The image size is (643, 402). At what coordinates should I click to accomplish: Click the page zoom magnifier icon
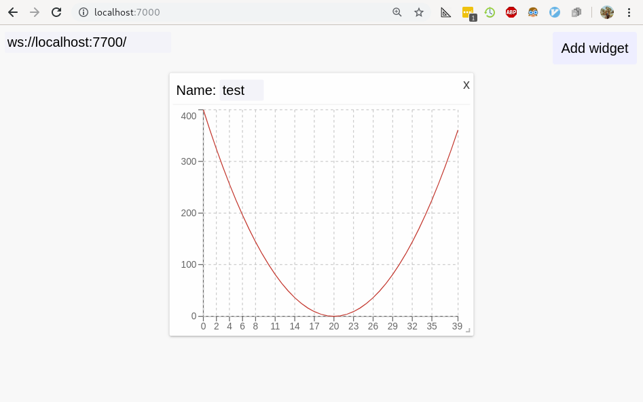pos(397,12)
